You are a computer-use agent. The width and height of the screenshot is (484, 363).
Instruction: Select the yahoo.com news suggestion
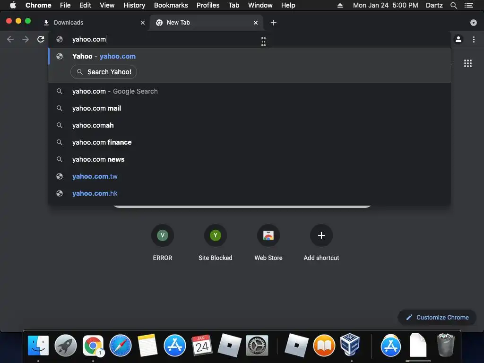pos(250,159)
